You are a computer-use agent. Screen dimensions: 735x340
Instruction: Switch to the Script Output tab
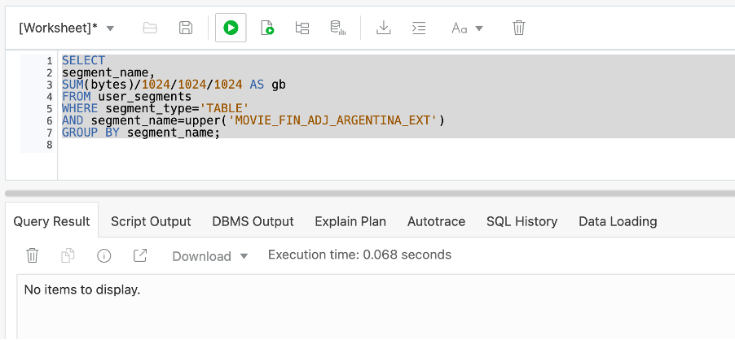(x=151, y=221)
